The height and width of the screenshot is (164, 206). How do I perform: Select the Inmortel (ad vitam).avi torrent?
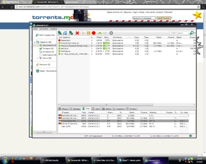127,43
